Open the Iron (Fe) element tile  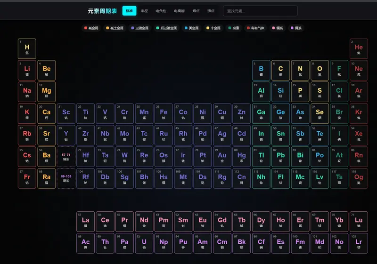point(164,113)
